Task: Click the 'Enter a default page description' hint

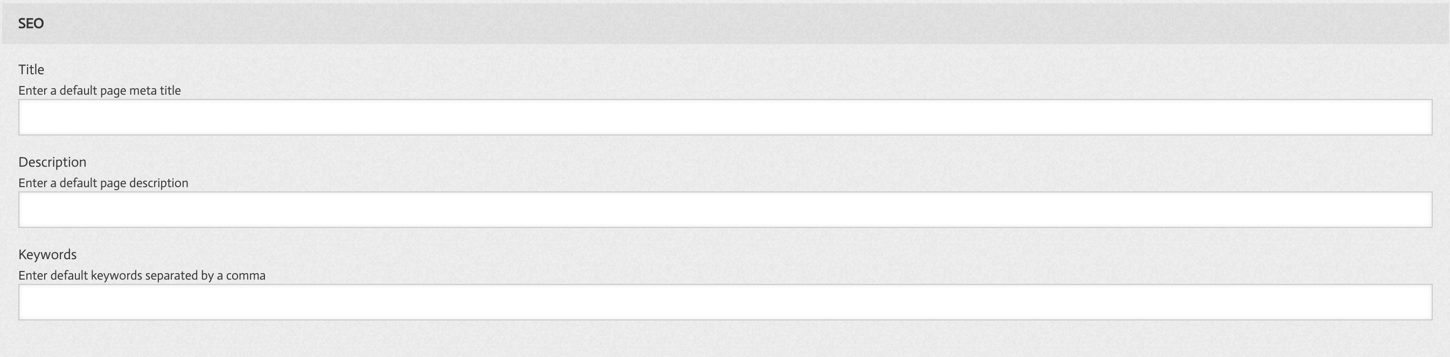Action: (x=103, y=183)
